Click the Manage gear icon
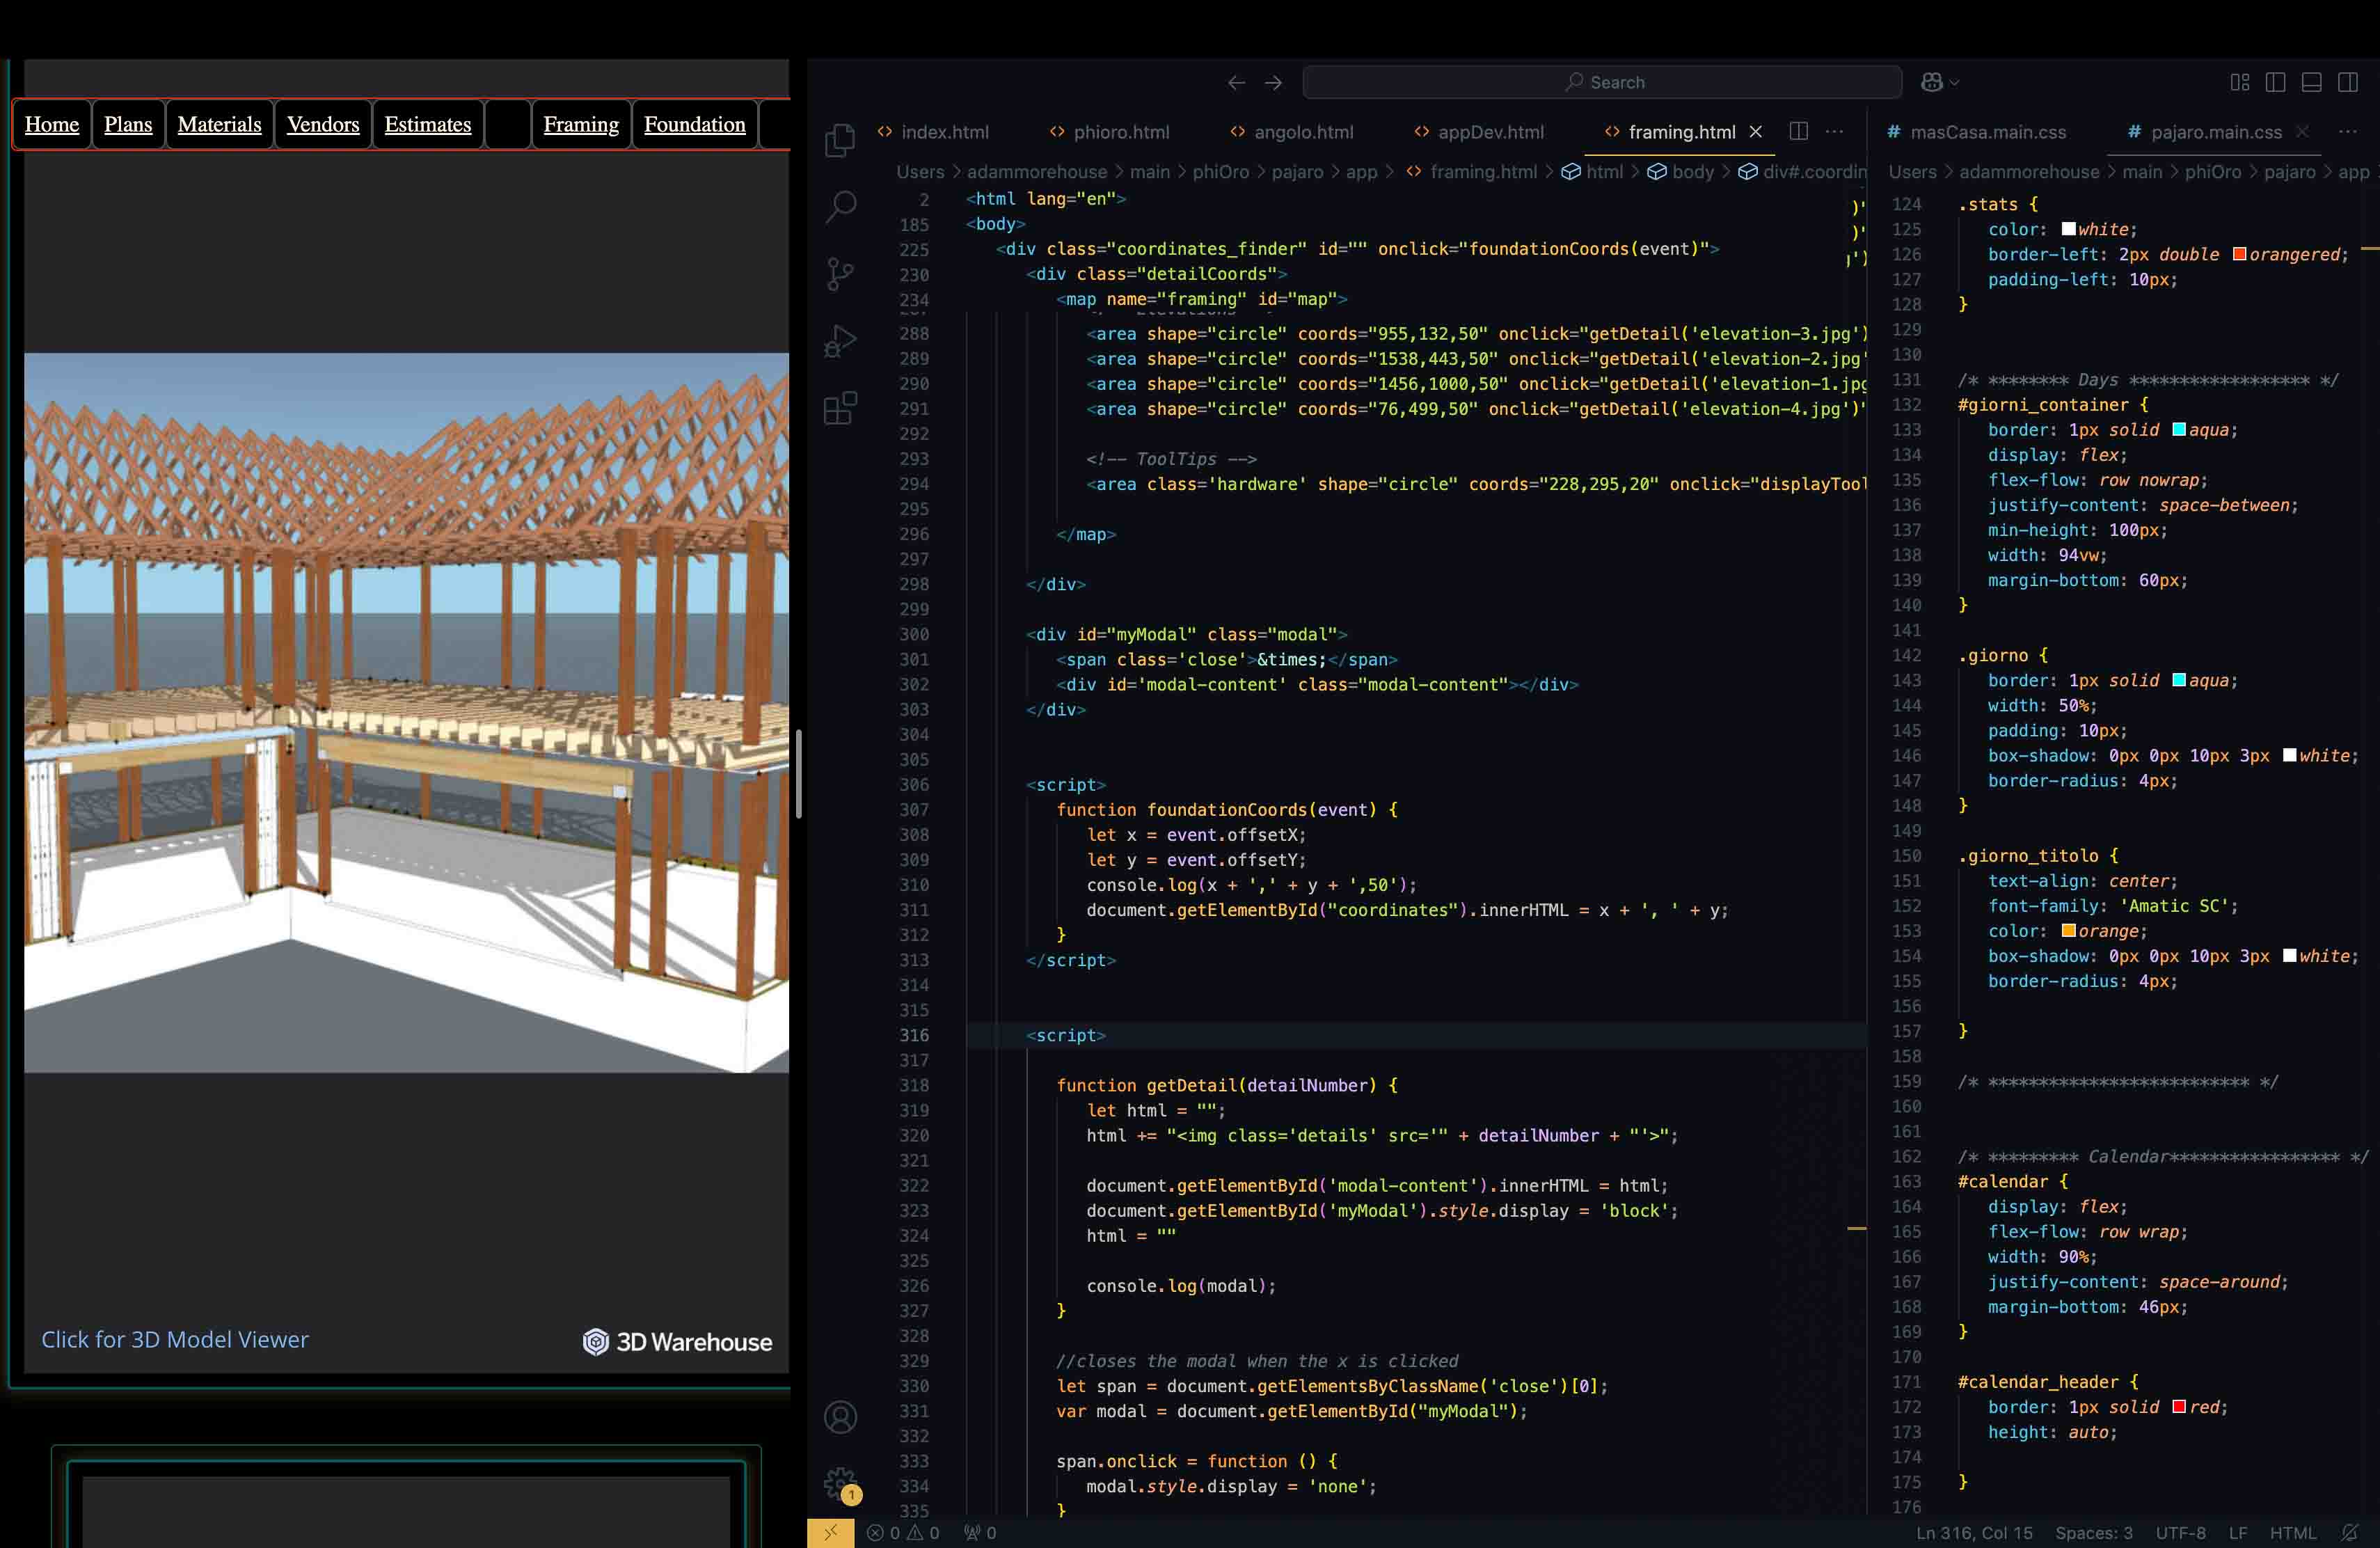 840,1484
